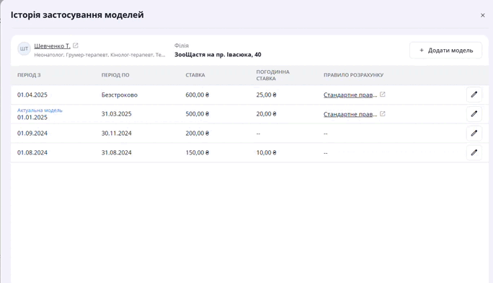
Task: Close the Історія застосування моделей dialog
Action: (483, 15)
